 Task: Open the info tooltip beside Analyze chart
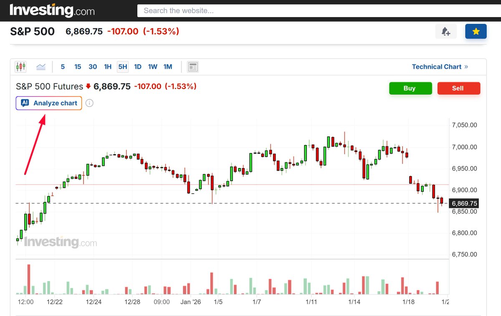90,103
